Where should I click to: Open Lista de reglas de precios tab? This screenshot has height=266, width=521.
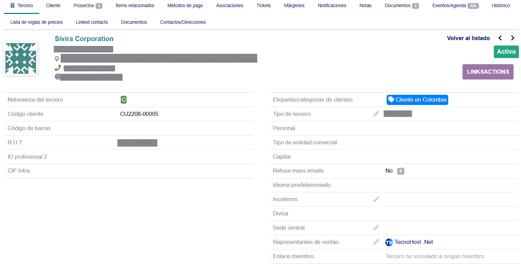(36, 22)
